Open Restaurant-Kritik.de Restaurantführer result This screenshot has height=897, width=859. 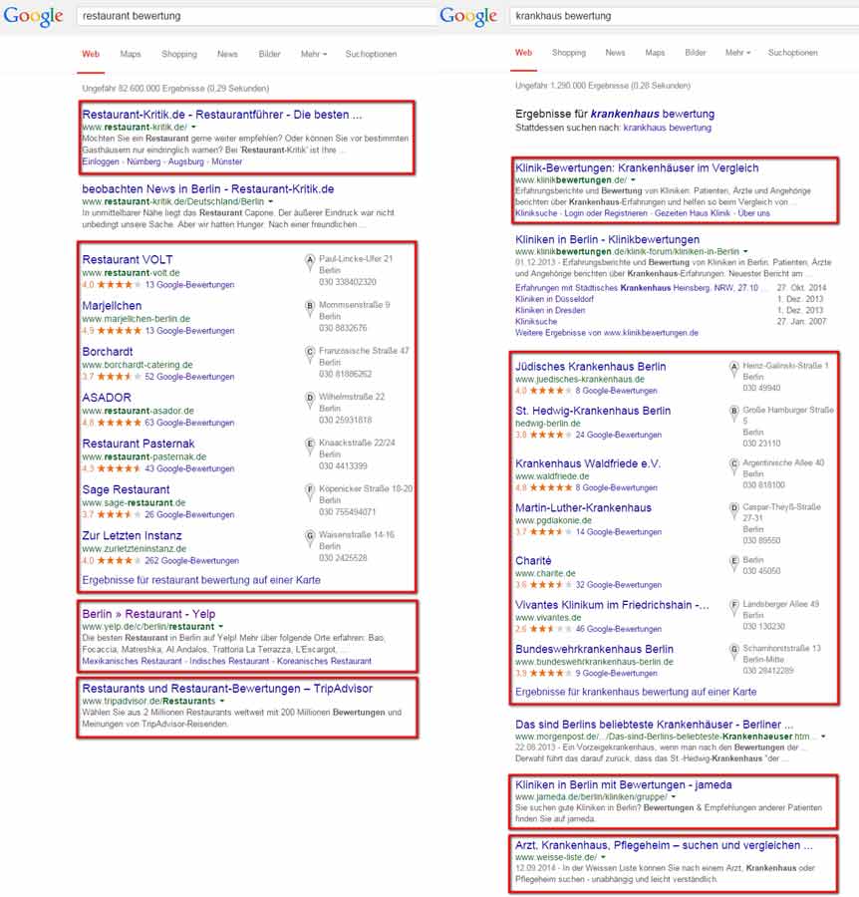222,115
